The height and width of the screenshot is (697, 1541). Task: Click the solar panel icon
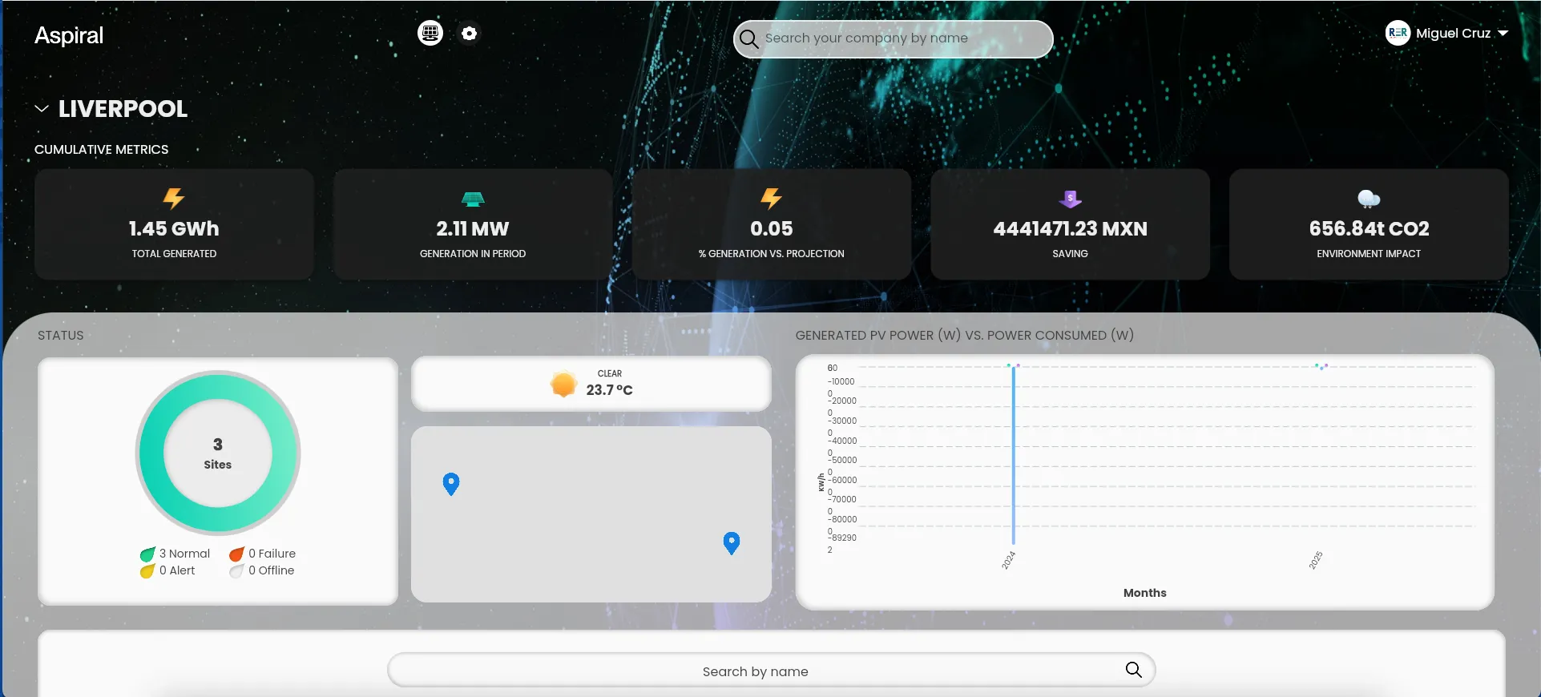point(473,199)
